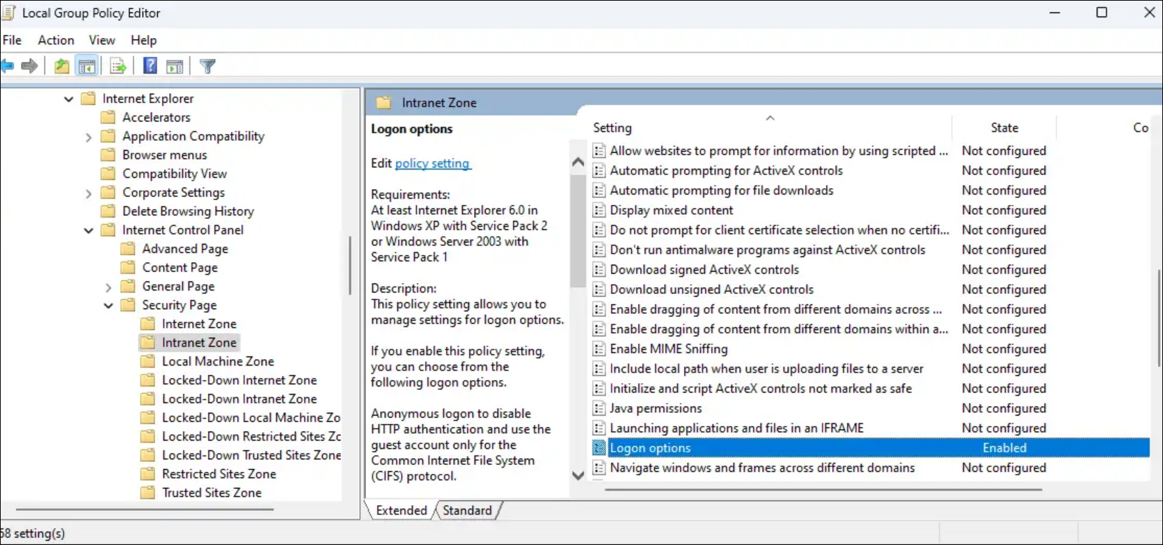
Task: Open the Help question-mark toolbar icon
Action: click(x=150, y=66)
